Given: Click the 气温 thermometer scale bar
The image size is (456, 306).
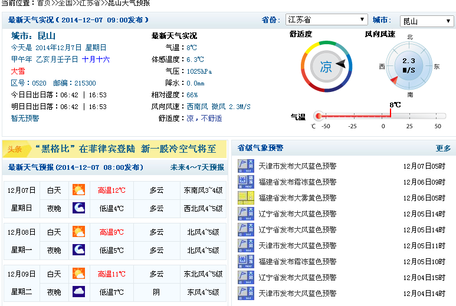Looking at the screenshot, I should coord(378,116).
